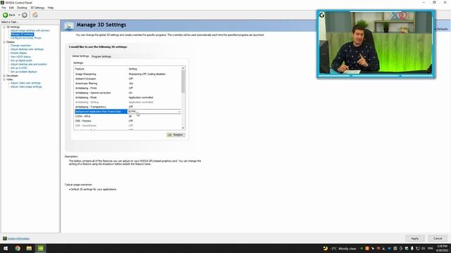Viewport: 451px width, 253px height.
Task: Open the Windows Start menu
Action: (x=6, y=248)
